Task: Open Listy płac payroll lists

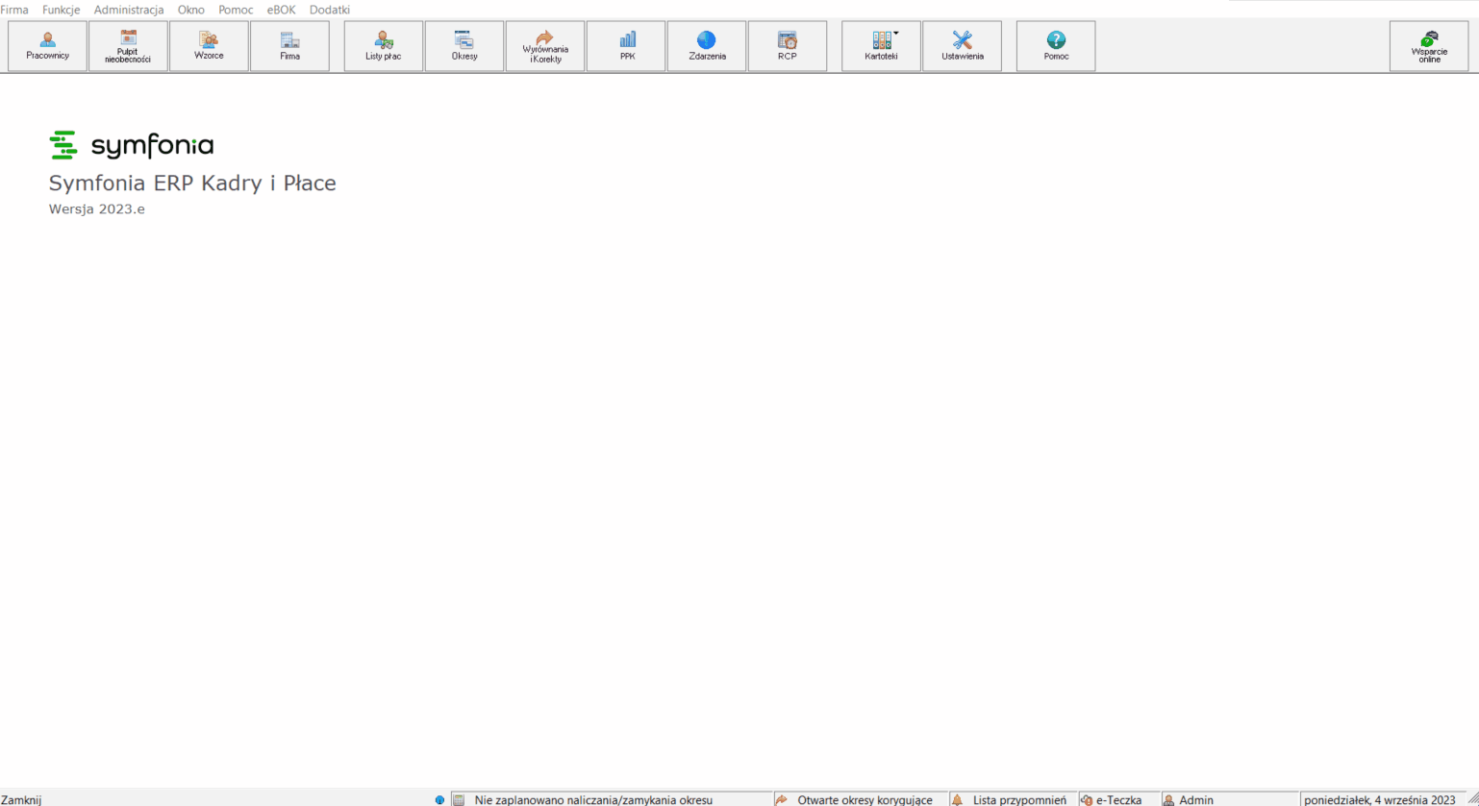Action: [384, 46]
